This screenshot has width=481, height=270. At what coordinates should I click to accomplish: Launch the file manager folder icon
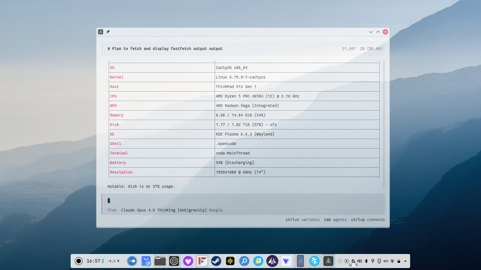[160, 261]
